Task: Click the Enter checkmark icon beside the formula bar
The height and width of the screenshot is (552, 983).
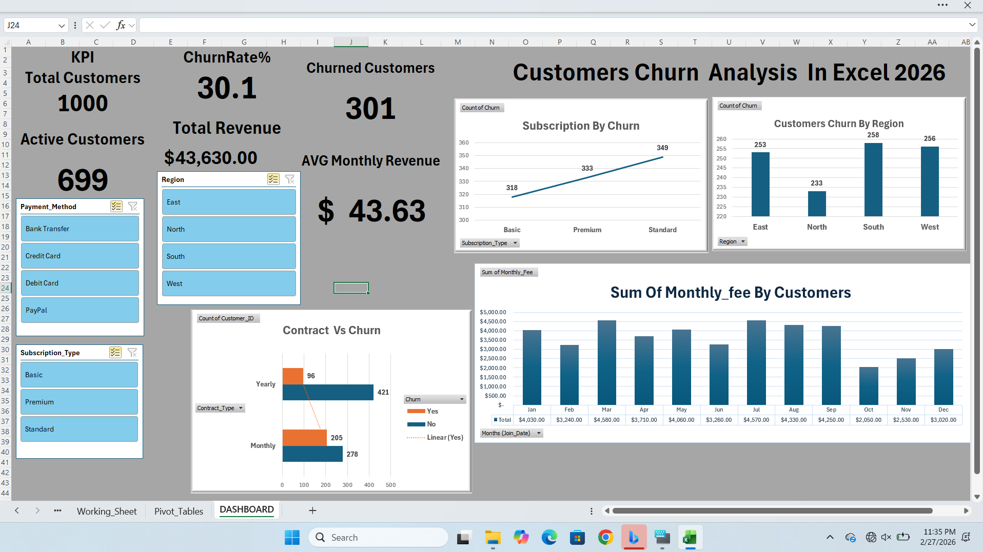Action: click(105, 25)
